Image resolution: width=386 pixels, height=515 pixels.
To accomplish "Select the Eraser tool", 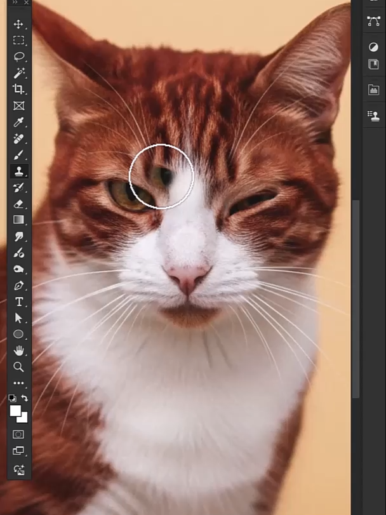I will [x=18, y=204].
